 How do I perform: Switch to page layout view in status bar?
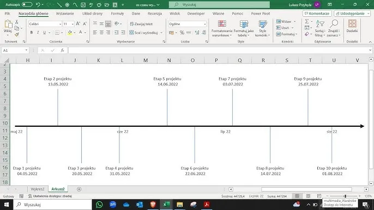tap(308, 196)
